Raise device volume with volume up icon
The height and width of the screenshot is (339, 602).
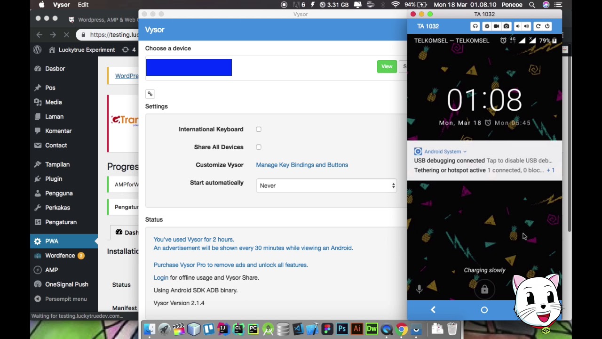[x=526, y=26]
